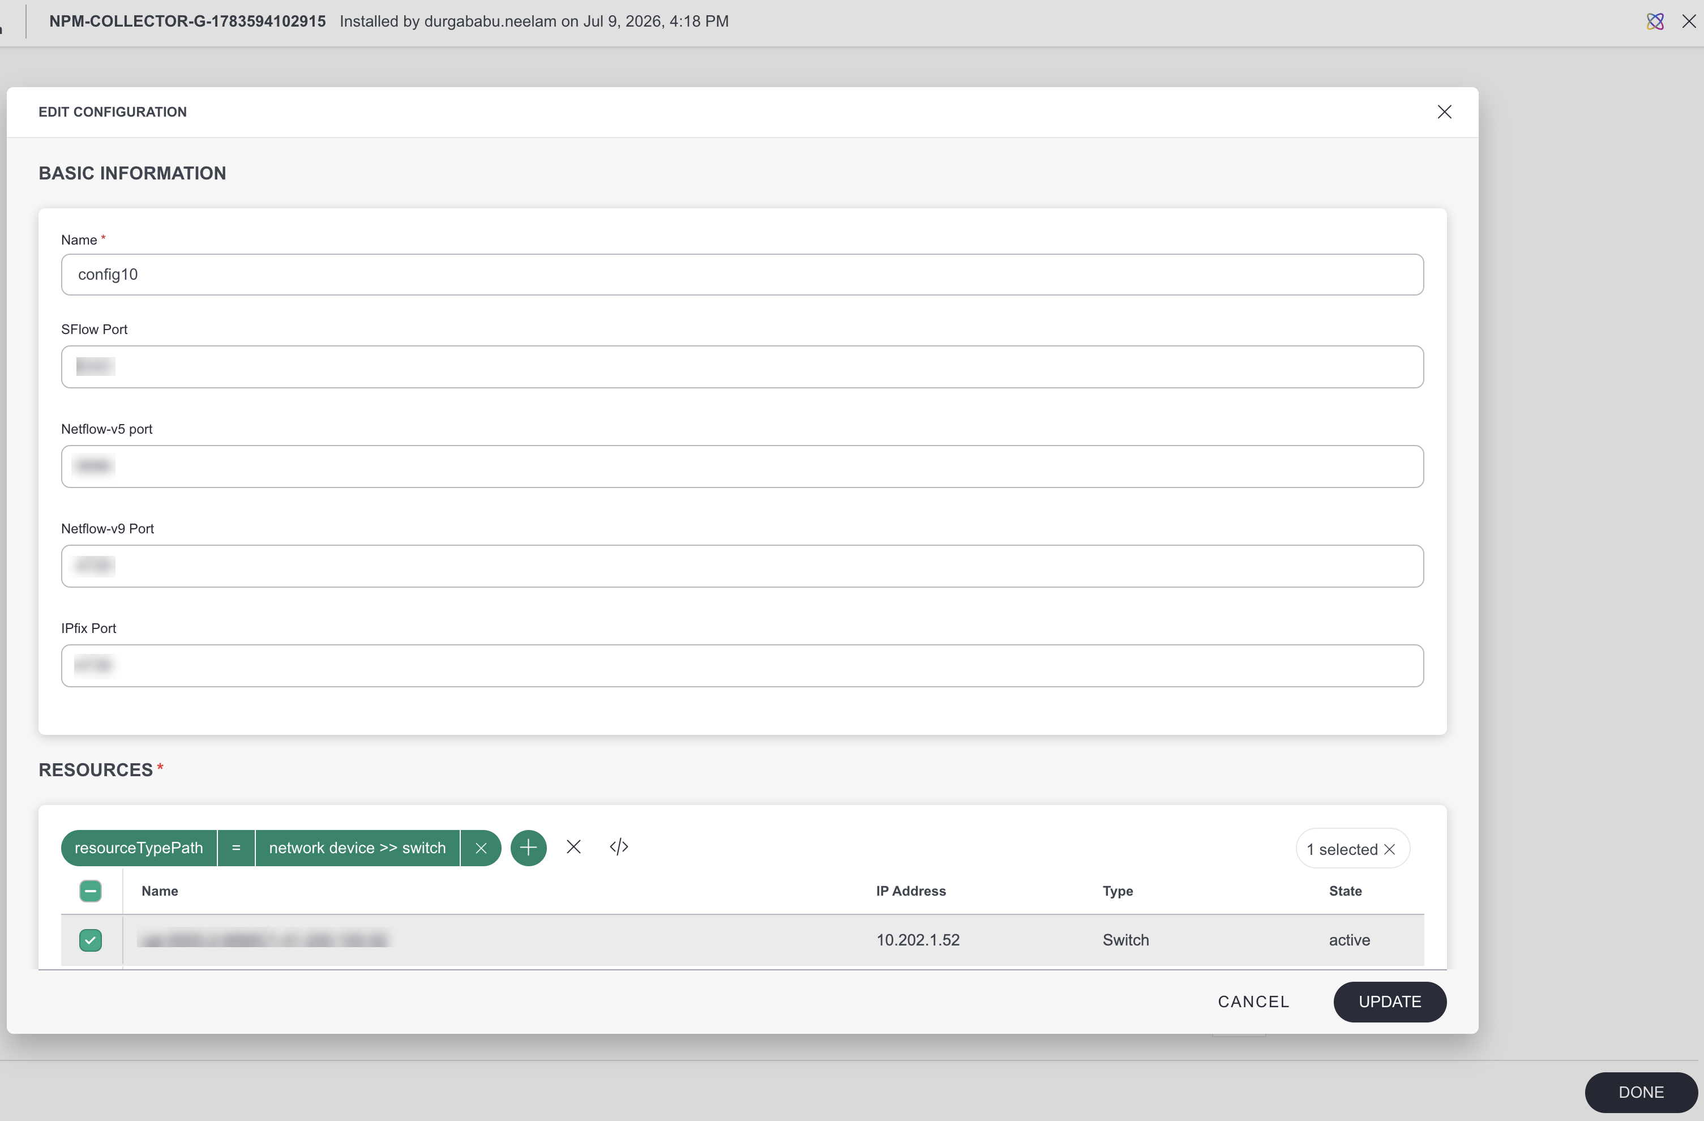Switch to code query view
1704x1121 pixels.
(619, 847)
